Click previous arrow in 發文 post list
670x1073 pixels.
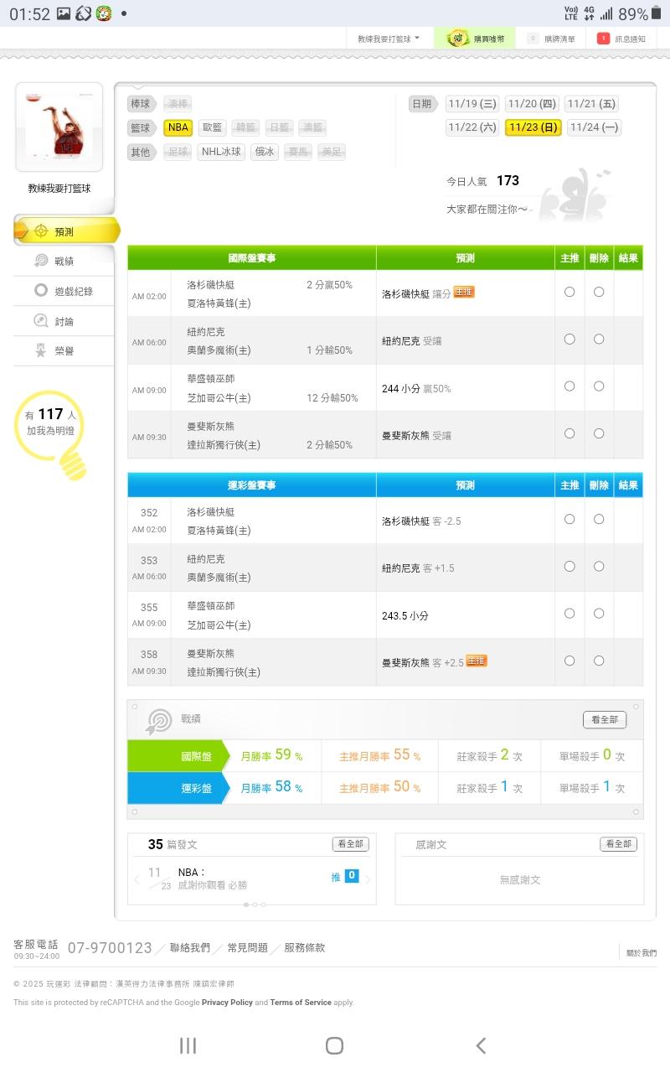(137, 879)
